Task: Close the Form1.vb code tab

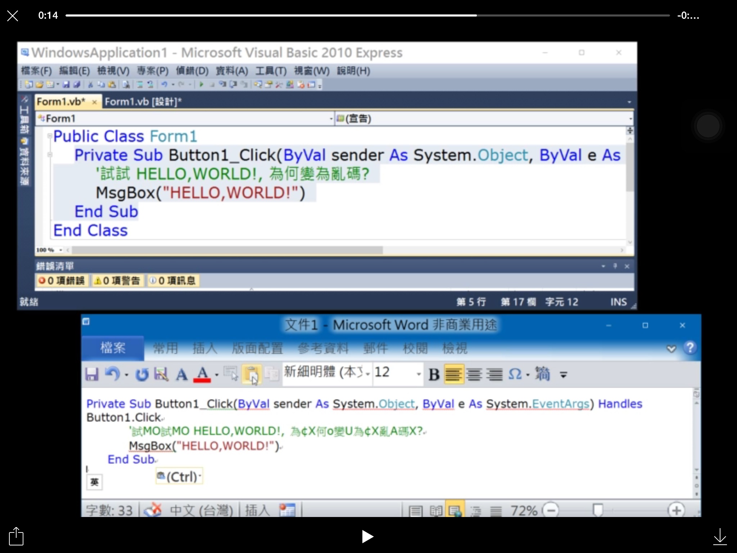Action: (x=95, y=102)
